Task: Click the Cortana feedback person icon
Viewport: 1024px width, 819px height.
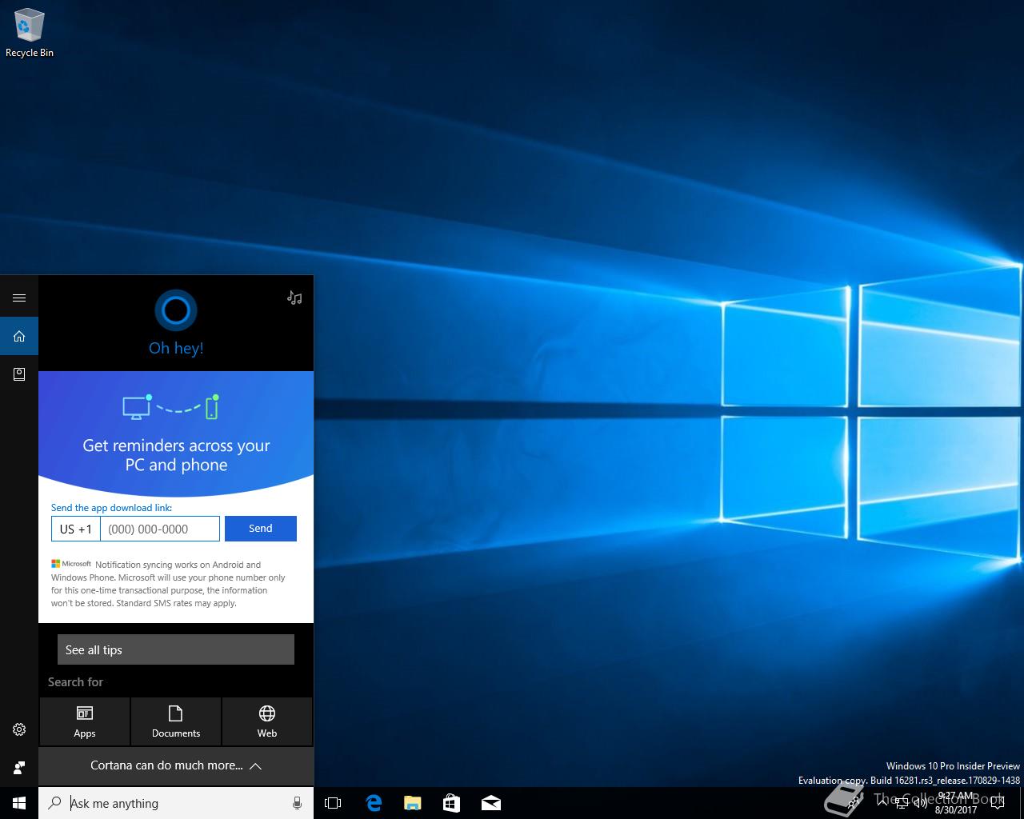Action: coord(19,768)
